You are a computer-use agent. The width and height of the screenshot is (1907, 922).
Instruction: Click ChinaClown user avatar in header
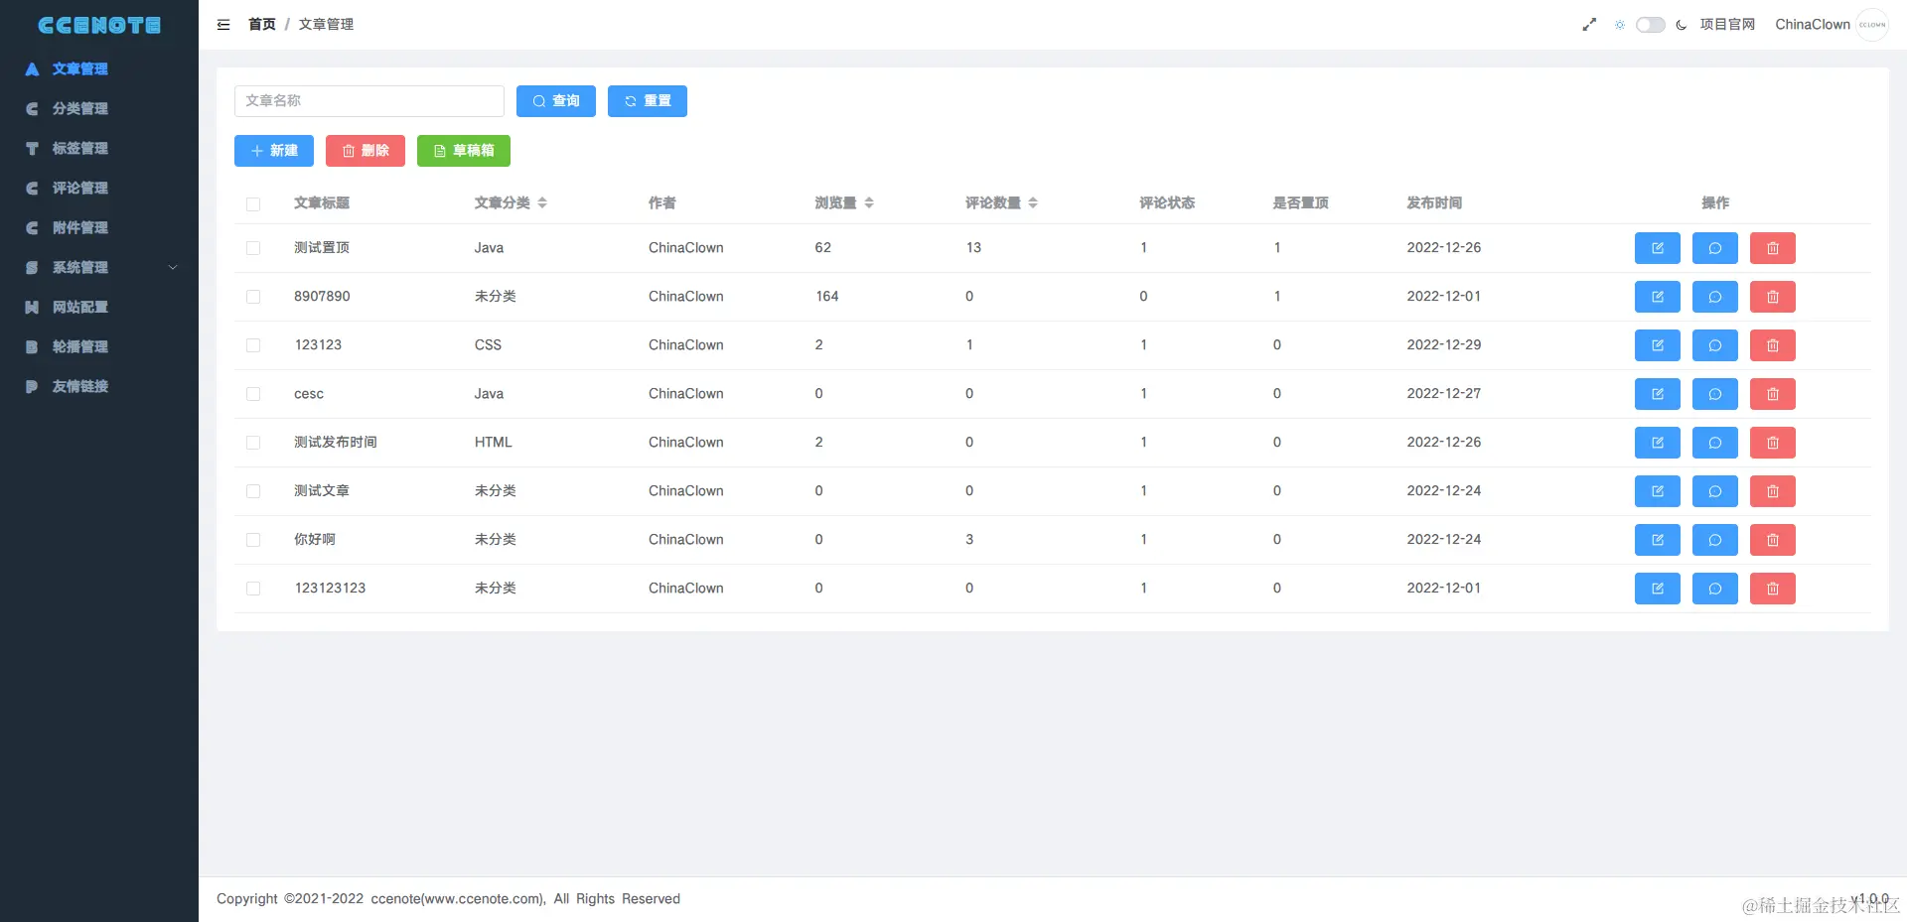[1872, 25]
